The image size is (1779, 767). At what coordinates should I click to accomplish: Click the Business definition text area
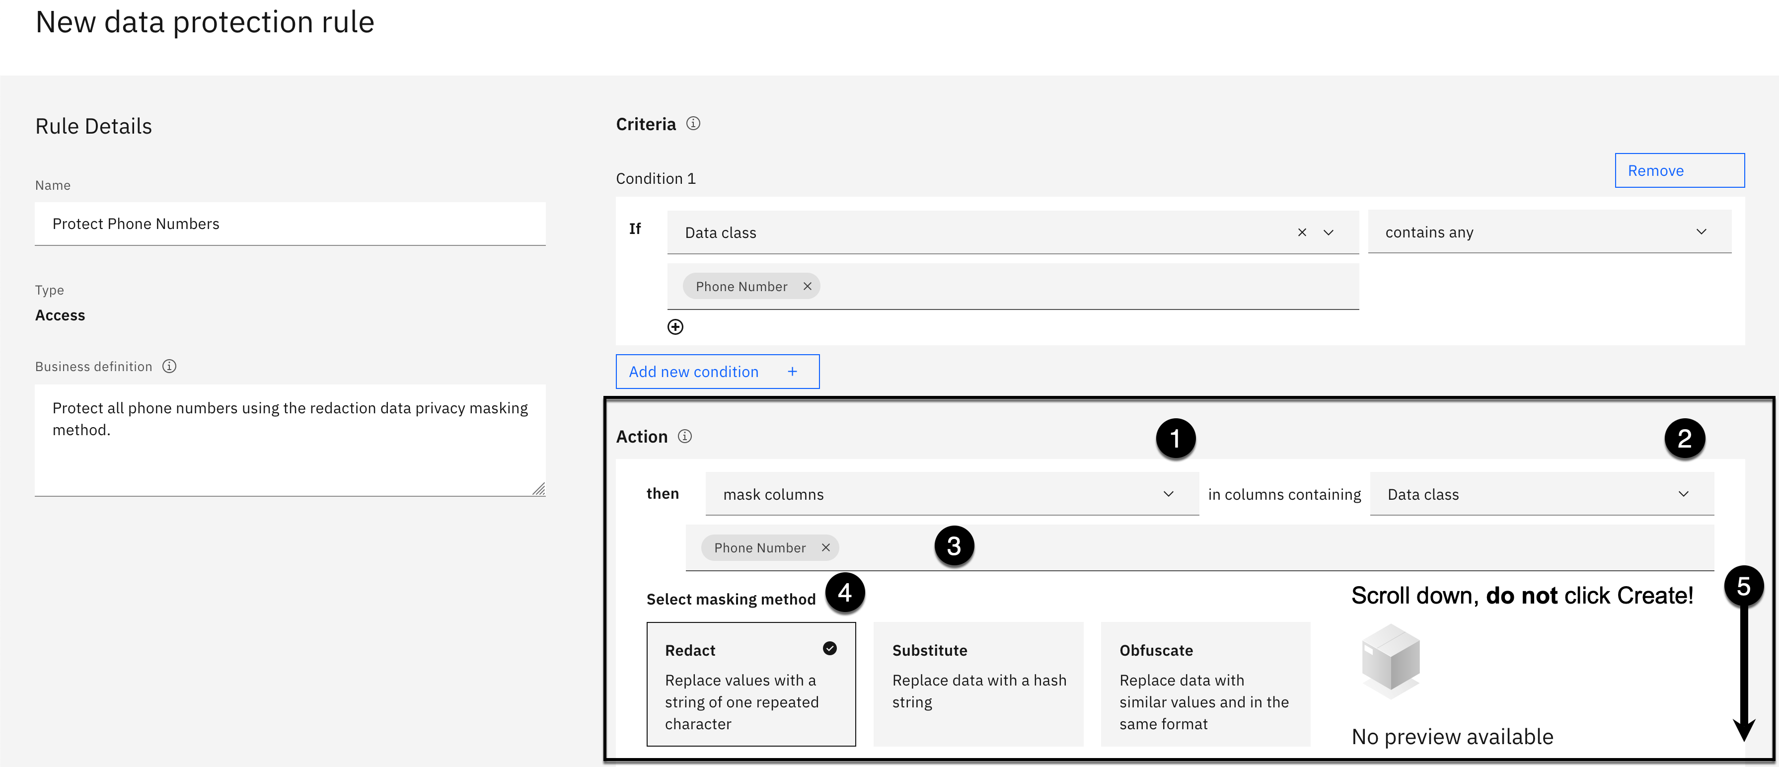pyautogui.click(x=290, y=440)
